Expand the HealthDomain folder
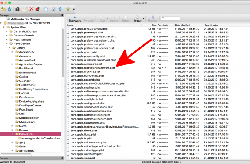Screen dimensions: 250x164 [x=6, y=39]
